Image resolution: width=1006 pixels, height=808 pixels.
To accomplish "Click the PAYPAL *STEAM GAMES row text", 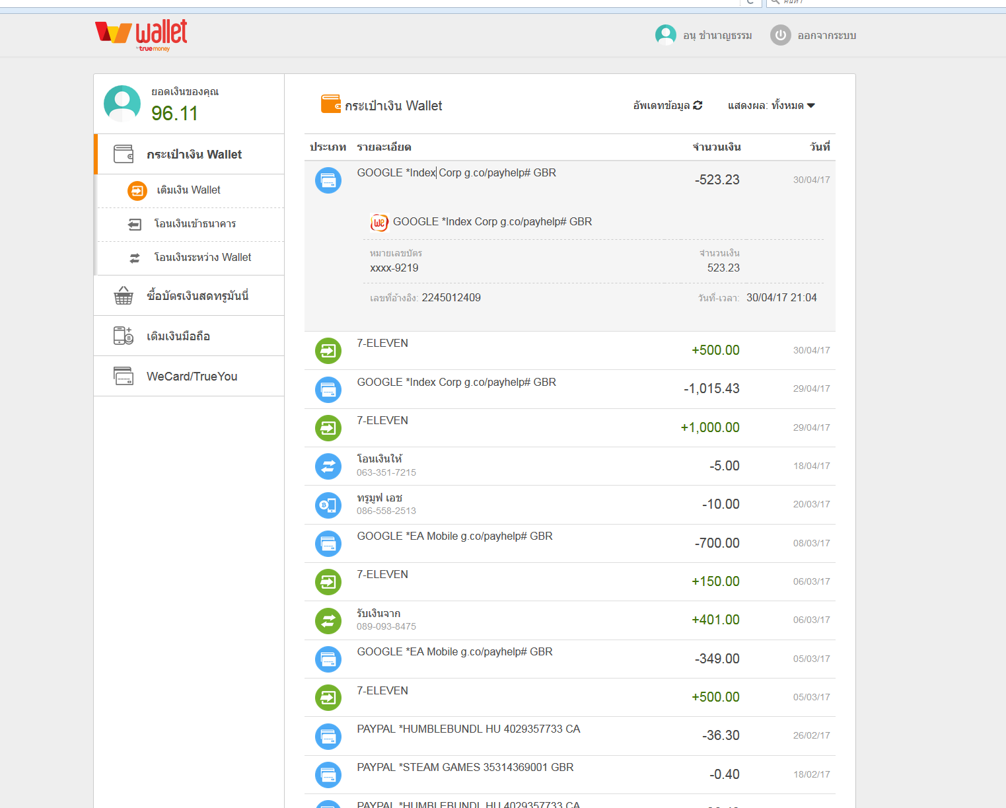I will click(465, 768).
